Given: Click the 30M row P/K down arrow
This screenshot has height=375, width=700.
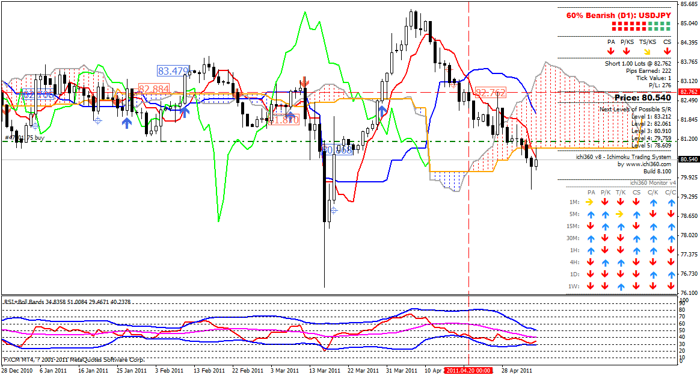Looking at the screenshot, I should pos(605,238).
